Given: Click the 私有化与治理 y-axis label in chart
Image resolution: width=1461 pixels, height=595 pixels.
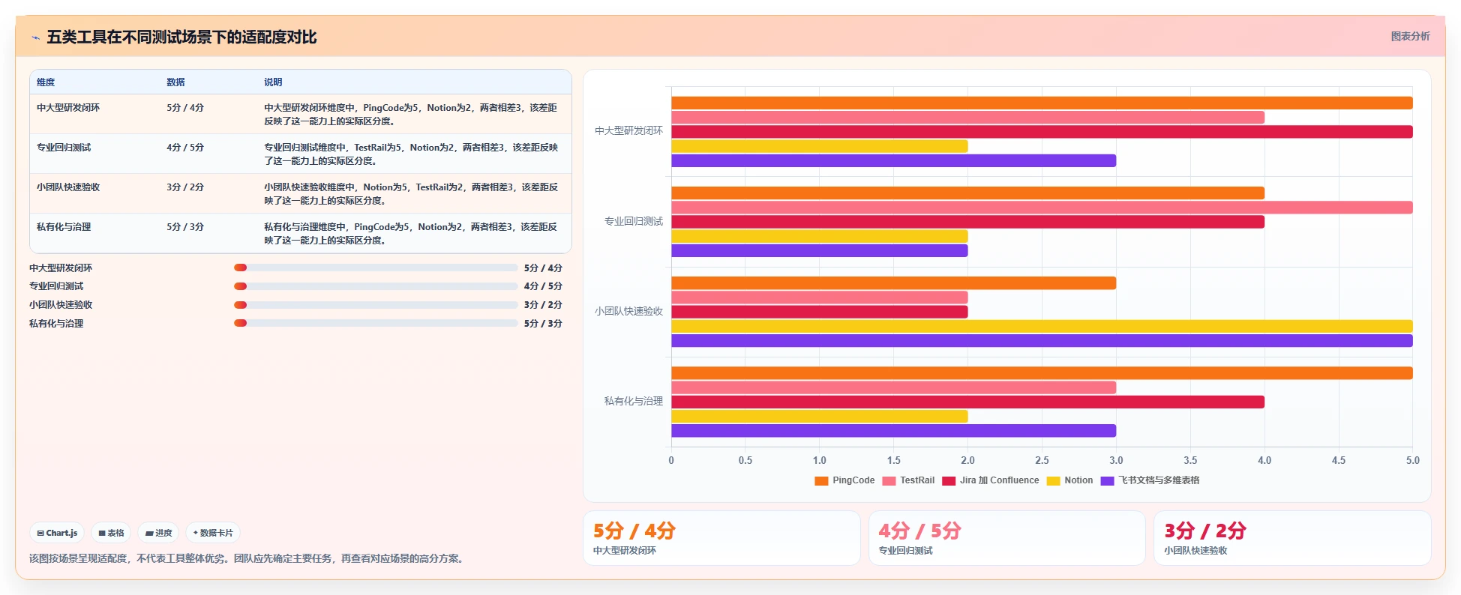Looking at the screenshot, I should (x=634, y=402).
